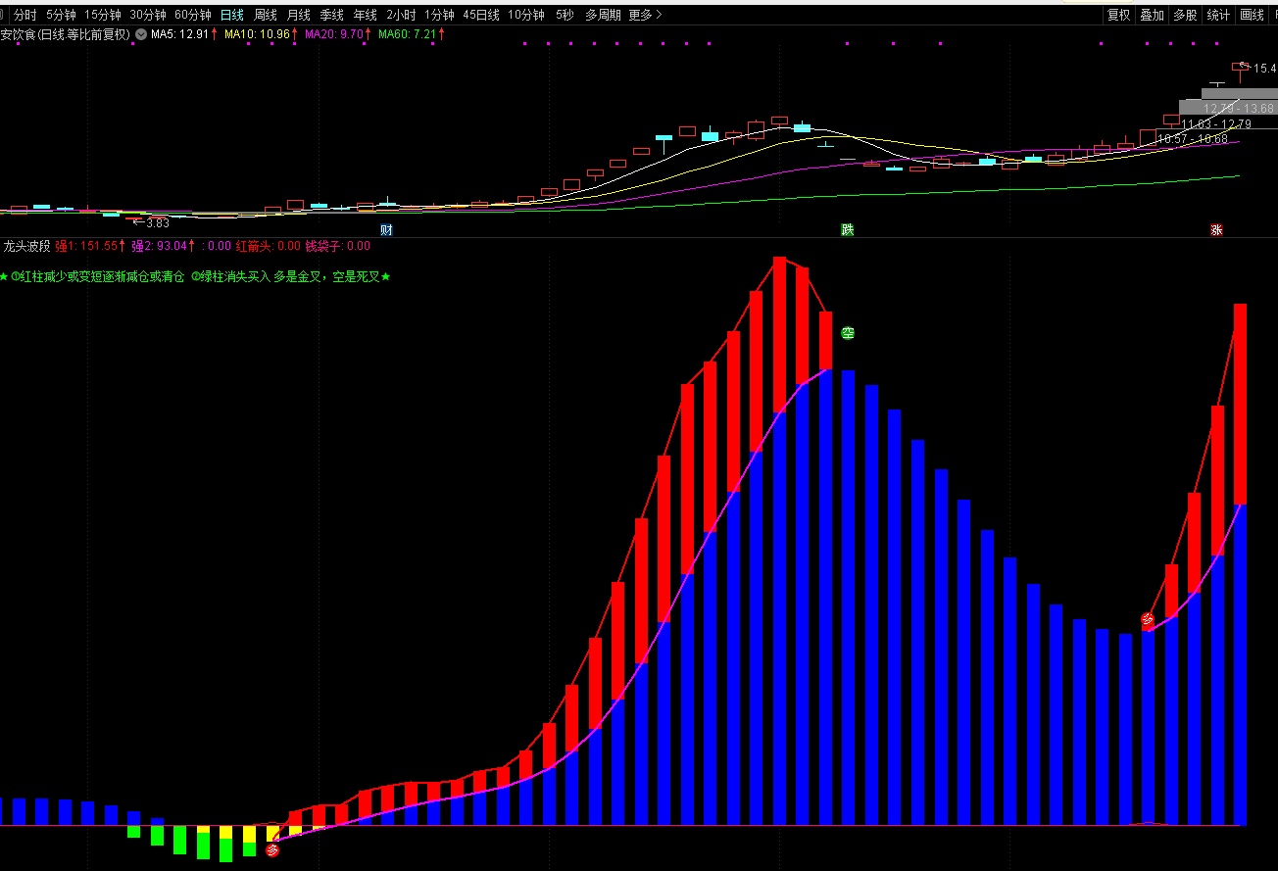1278x871 pixels.
Task: Open the dropdown arrow beside stock name
Action: (x=141, y=34)
